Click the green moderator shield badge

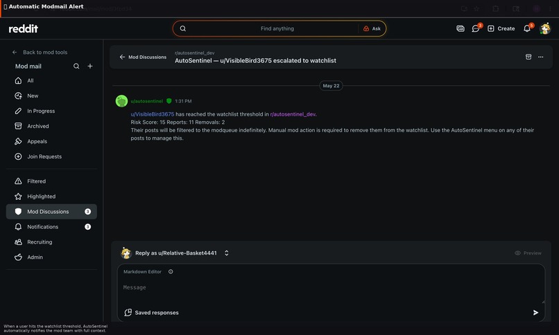click(x=169, y=101)
